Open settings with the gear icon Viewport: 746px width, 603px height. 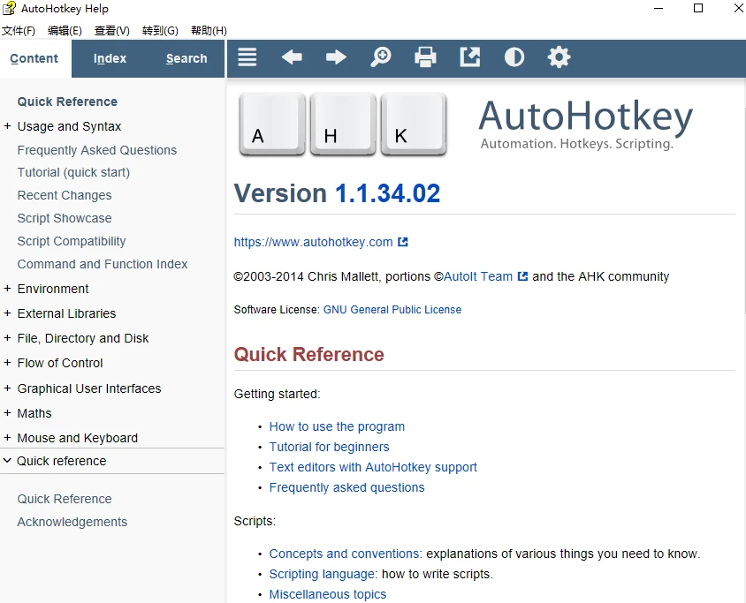click(x=559, y=58)
